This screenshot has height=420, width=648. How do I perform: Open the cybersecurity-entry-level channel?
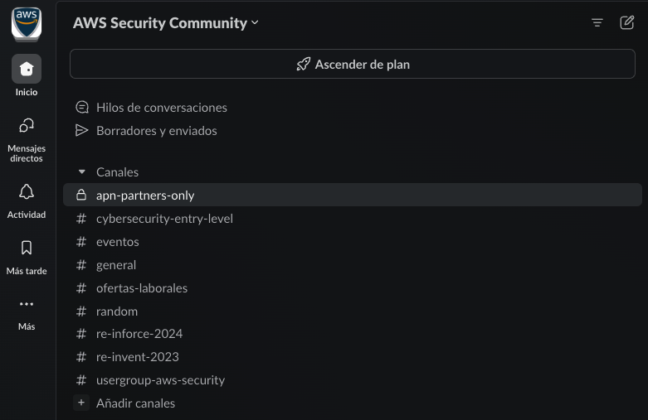click(164, 219)
